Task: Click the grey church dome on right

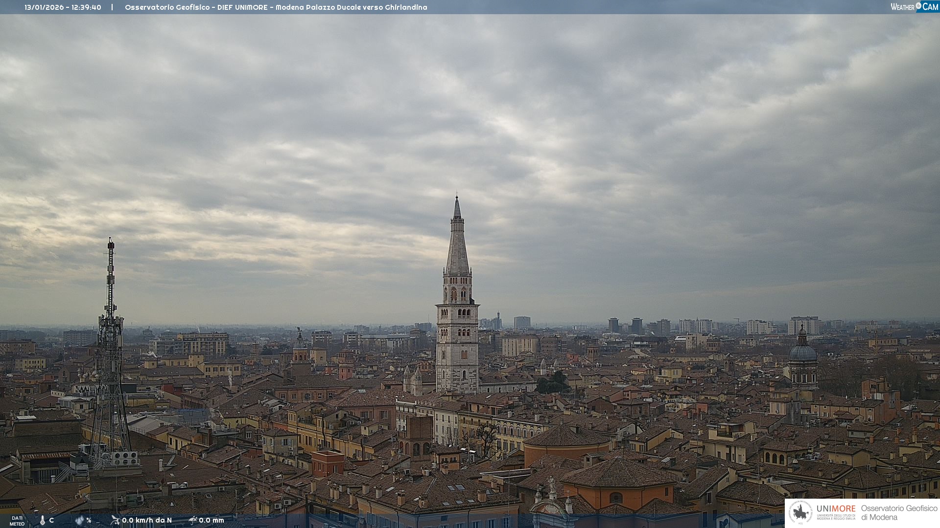Action: tap(802, 353)
